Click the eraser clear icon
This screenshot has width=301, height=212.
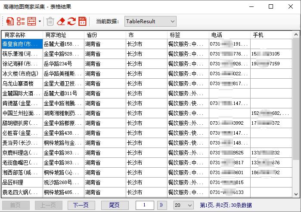point(61,21)
